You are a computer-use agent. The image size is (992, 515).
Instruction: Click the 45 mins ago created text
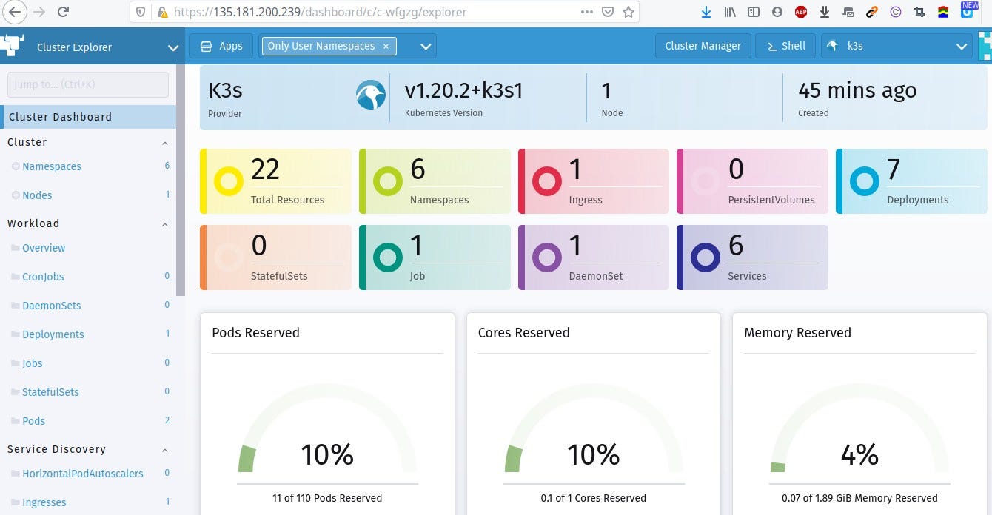pos(857,90)
